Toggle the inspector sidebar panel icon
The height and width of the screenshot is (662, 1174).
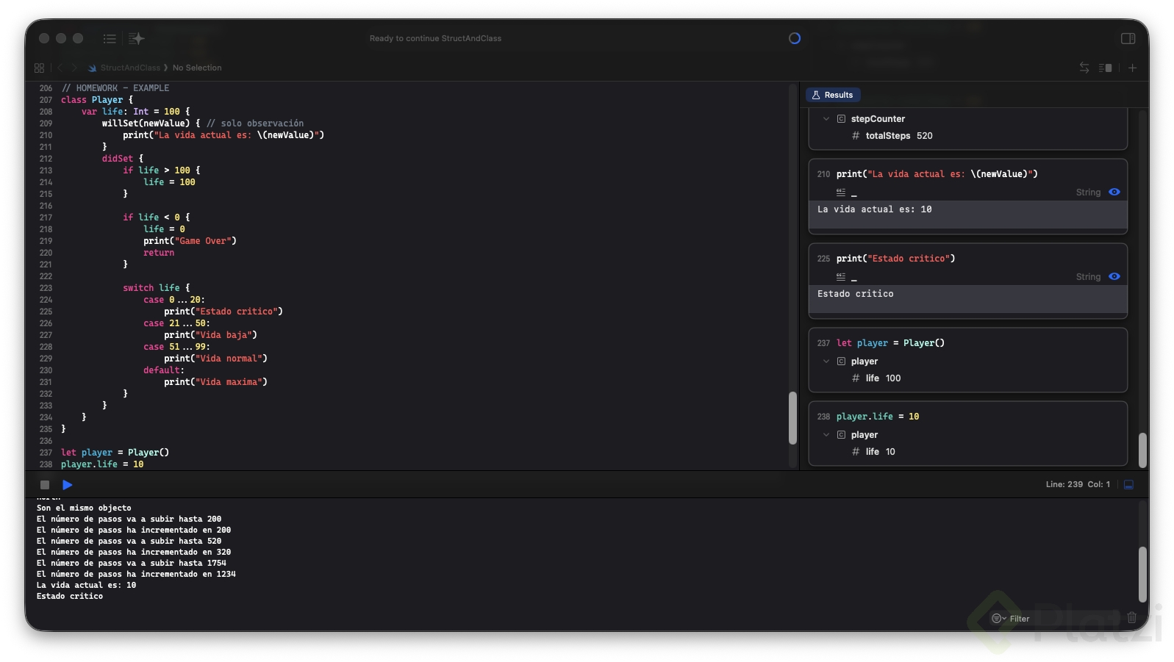(1128, 38)
